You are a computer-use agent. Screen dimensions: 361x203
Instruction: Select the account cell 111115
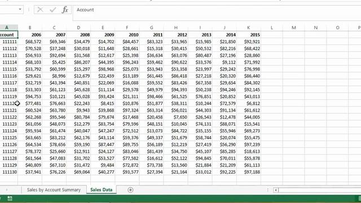pyautogui.click(x=9, y=69)
